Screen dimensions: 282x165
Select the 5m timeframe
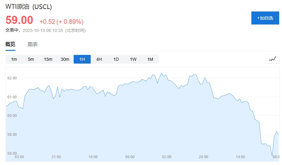pyautogui.click(x=31, y=59)
